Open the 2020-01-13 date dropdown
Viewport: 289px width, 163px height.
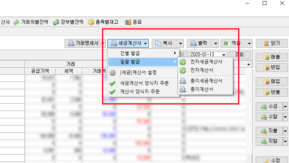(224, 55)
